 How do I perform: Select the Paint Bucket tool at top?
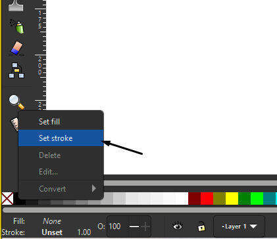(x=16, y=5)
